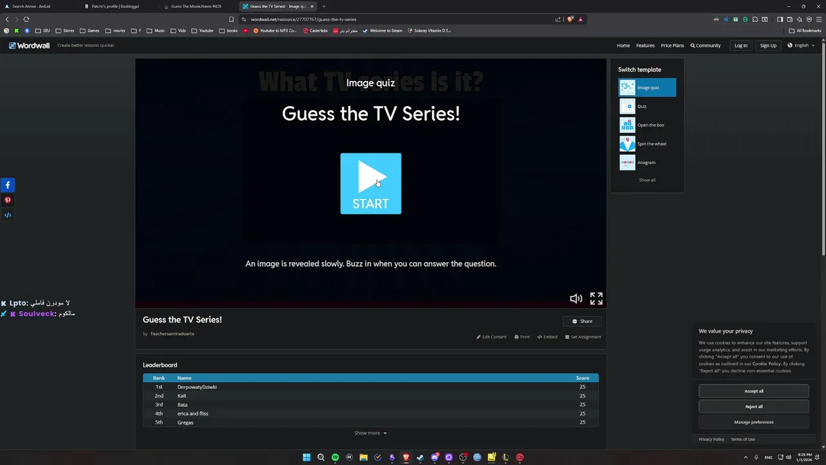Open the Price Plans page
Screen dimensions: 826x465
(672, 45)
